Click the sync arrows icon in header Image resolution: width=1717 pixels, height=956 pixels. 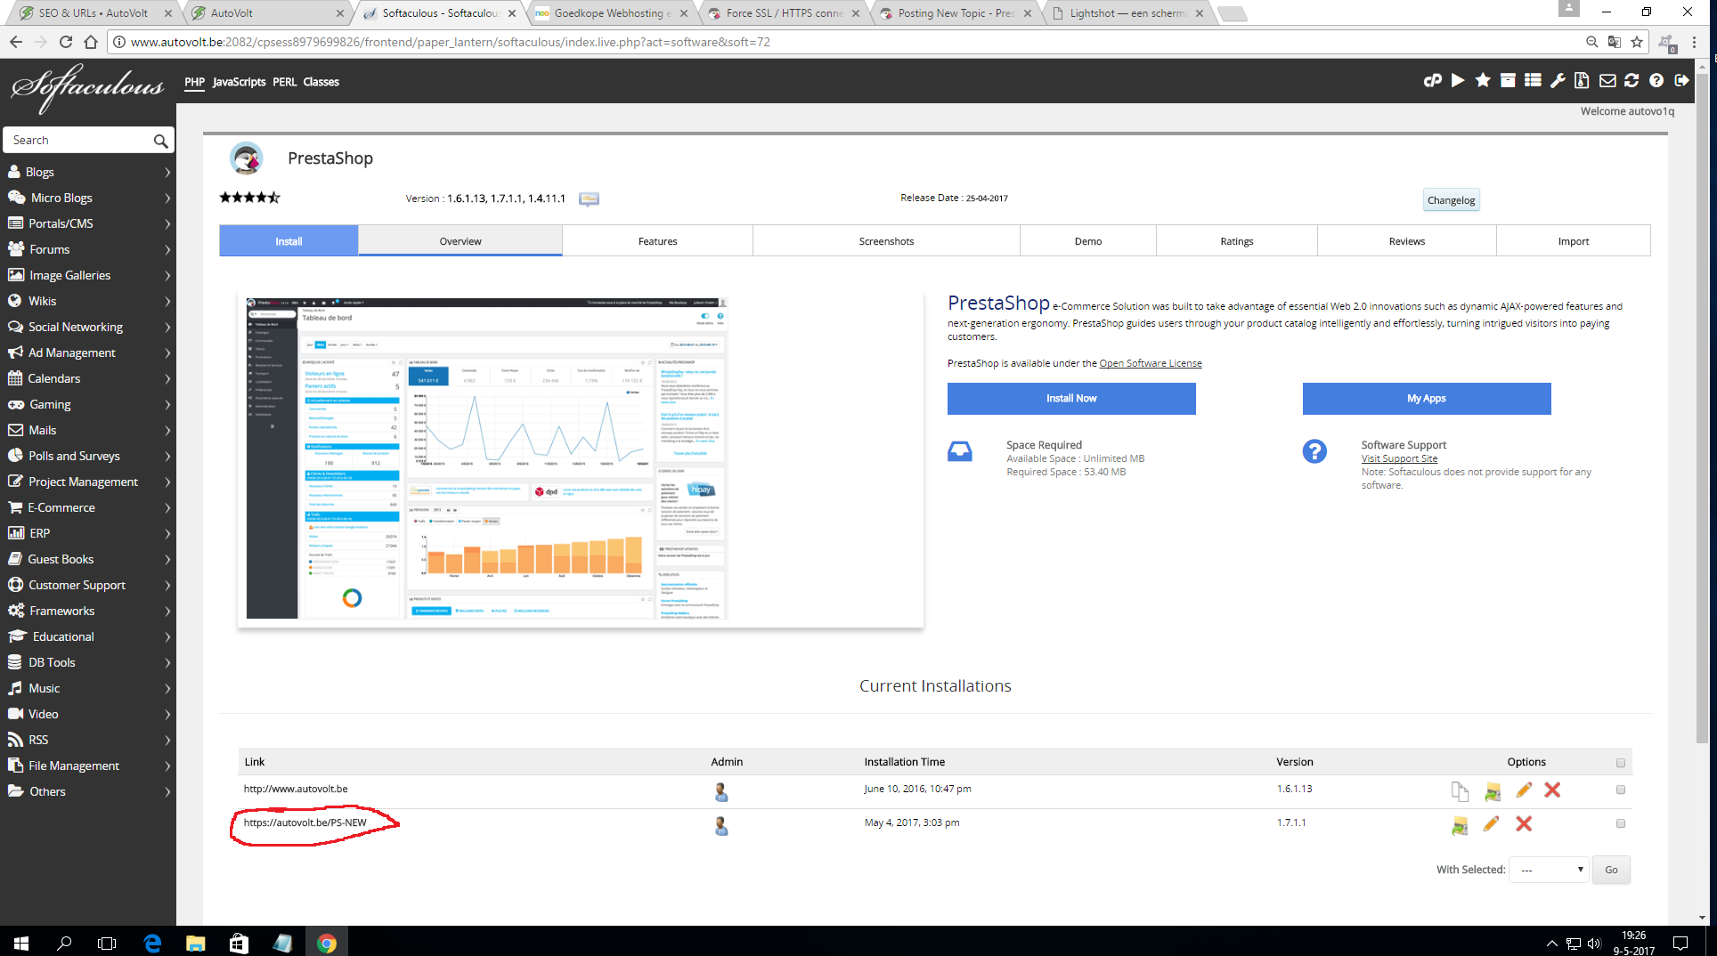[x=1632, y=81]
